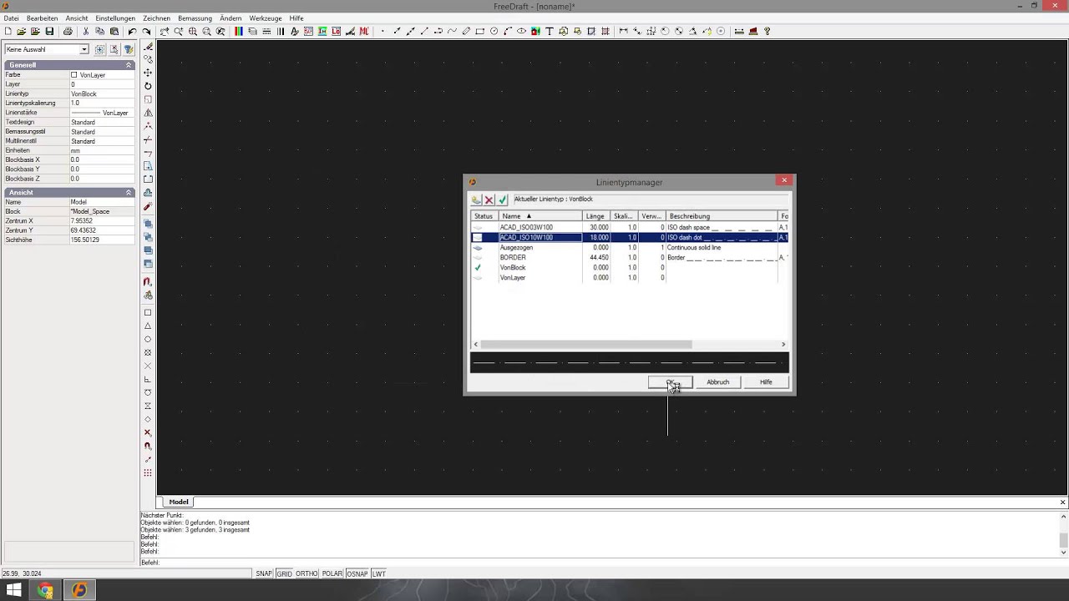Click the Farbe VonLayer property value

(x=102, y=75)
